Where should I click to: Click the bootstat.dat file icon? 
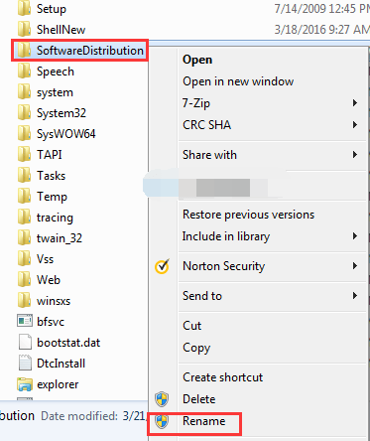point(25,343)
